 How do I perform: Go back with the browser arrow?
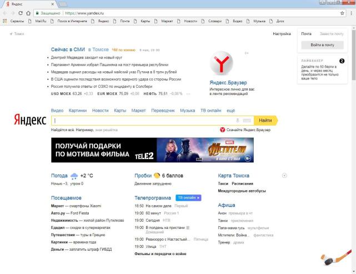(x=5, y=13)
